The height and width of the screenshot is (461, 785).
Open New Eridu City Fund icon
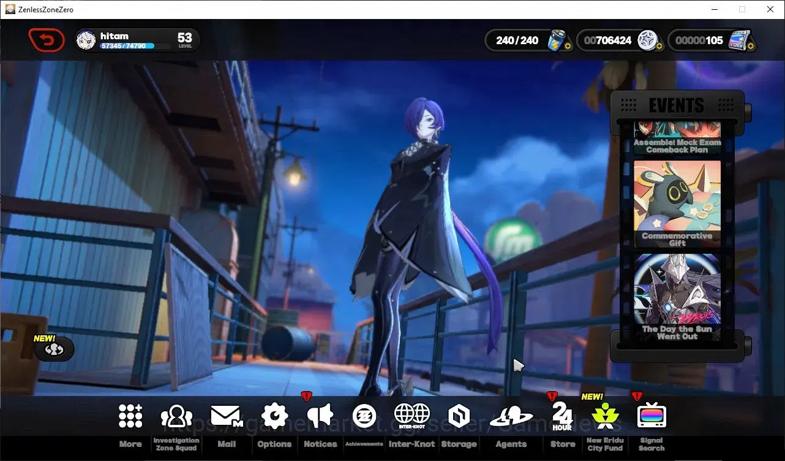[605, 416]
